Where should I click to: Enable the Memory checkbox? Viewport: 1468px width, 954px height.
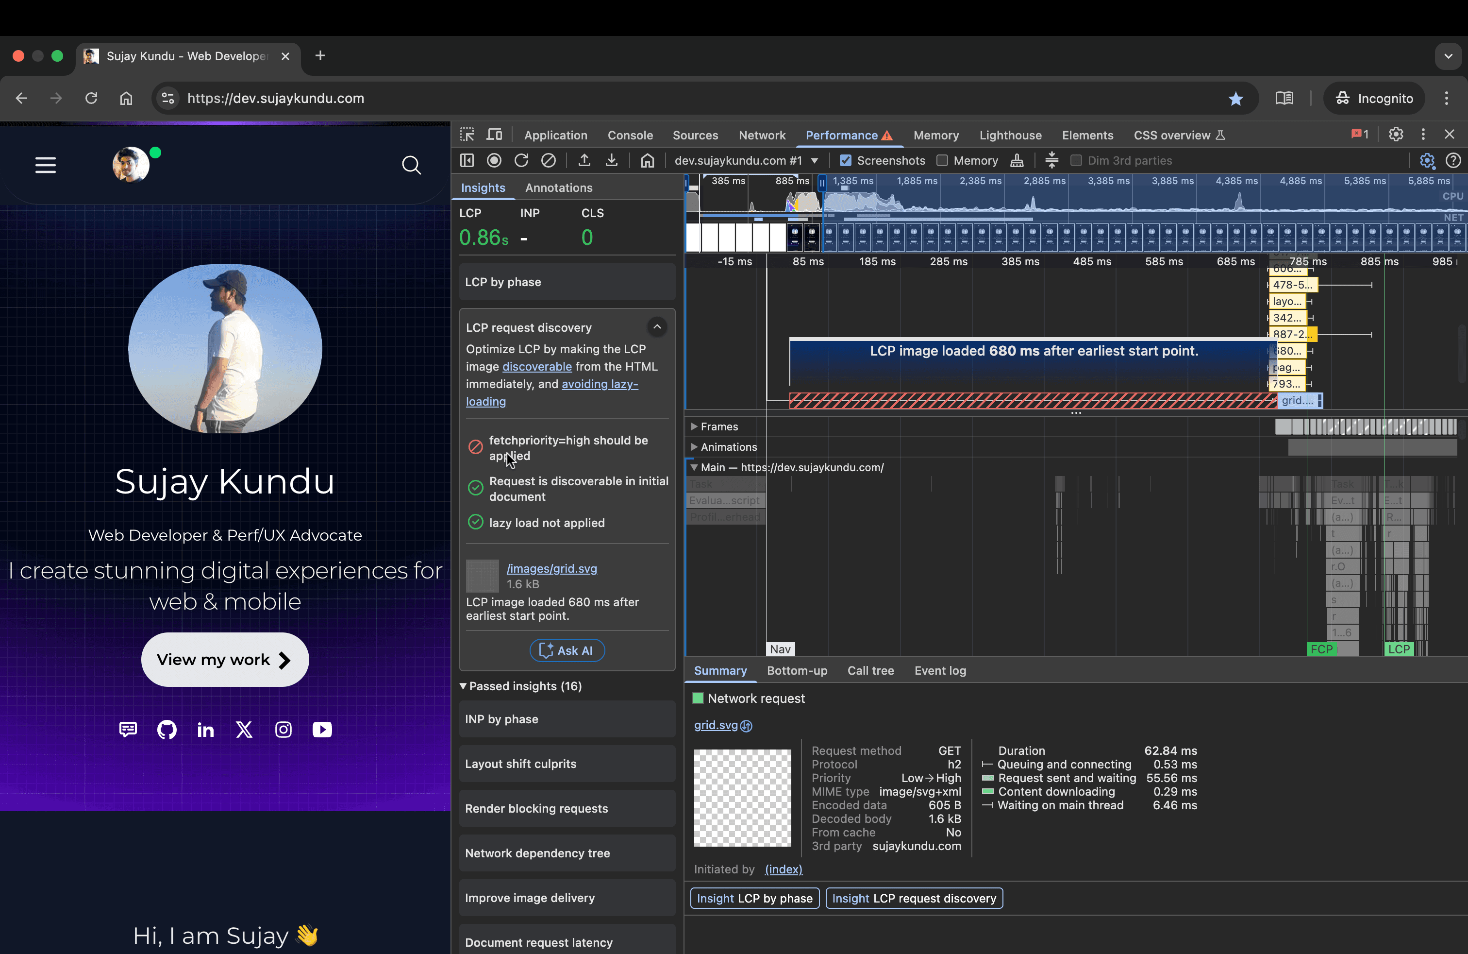pos(942,160)
